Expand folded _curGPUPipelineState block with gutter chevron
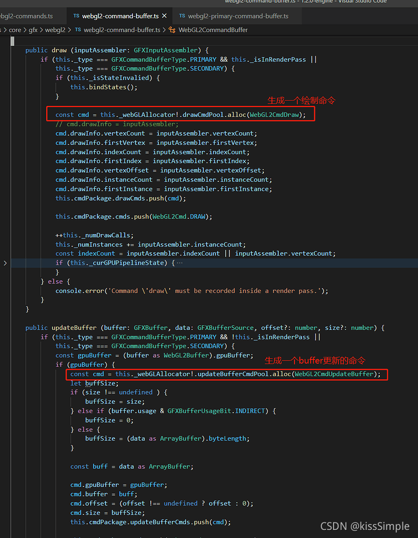The image size is (418, 538). [x=5, y=263]
